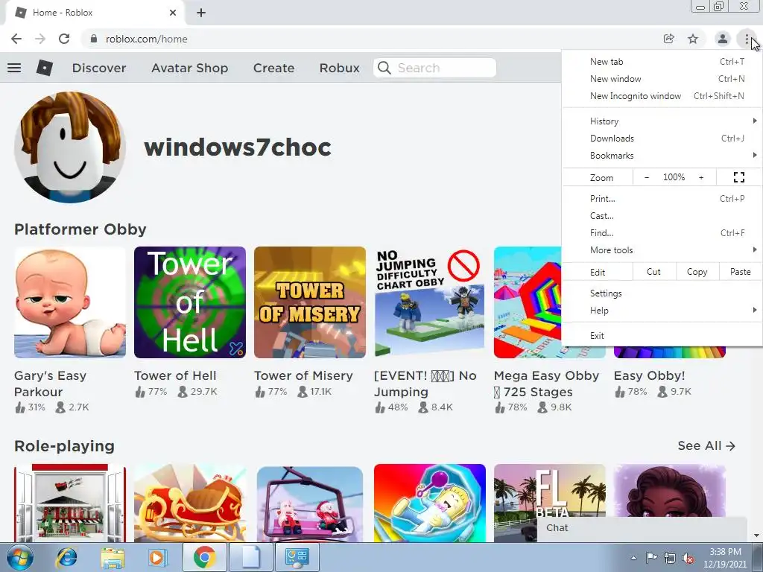This screenshot has width=763, height=572.
Task: Open a new browser tab with plus
Action: click(201, 13)
